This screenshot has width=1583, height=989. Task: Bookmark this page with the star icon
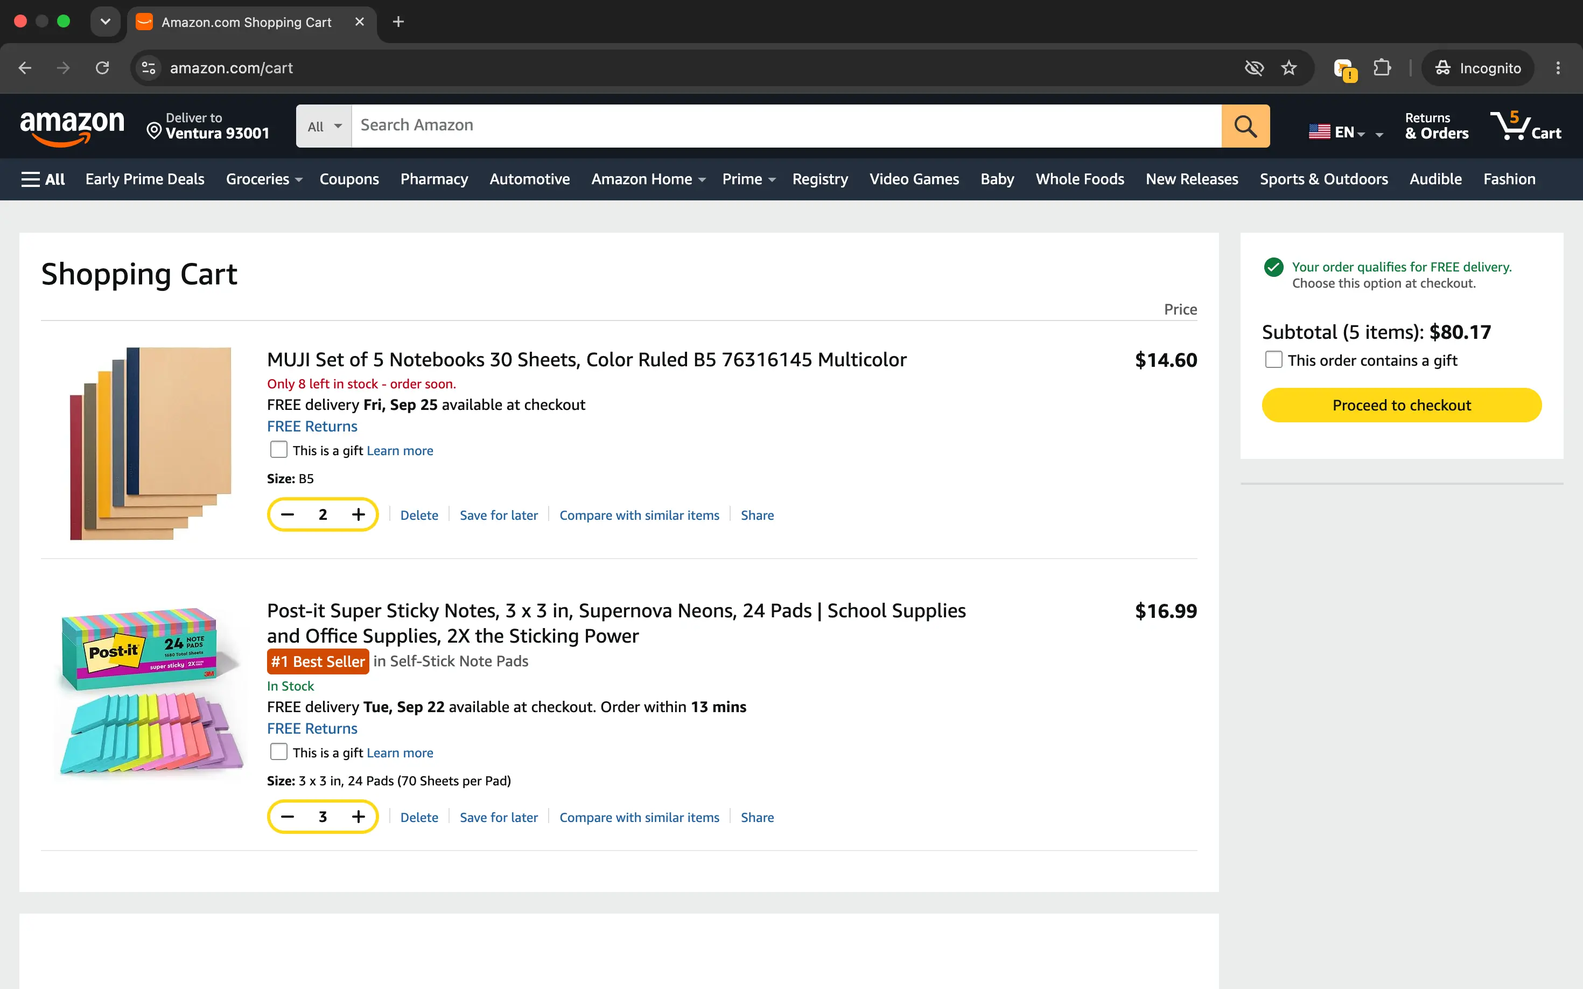[x=1289, y=68]
